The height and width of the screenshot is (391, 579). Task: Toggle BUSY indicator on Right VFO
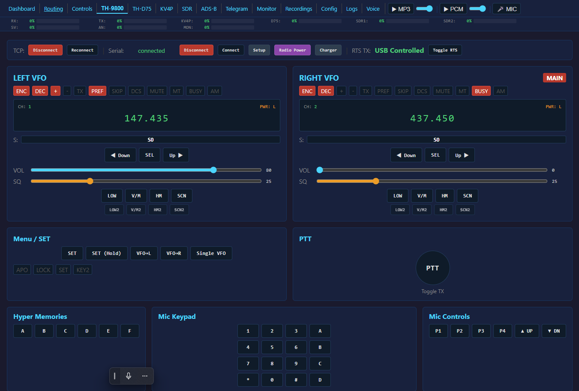(x=481, y=91)
